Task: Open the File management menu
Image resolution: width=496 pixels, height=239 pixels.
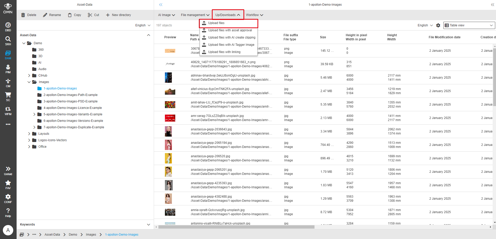Action: [x=195, y=15]
